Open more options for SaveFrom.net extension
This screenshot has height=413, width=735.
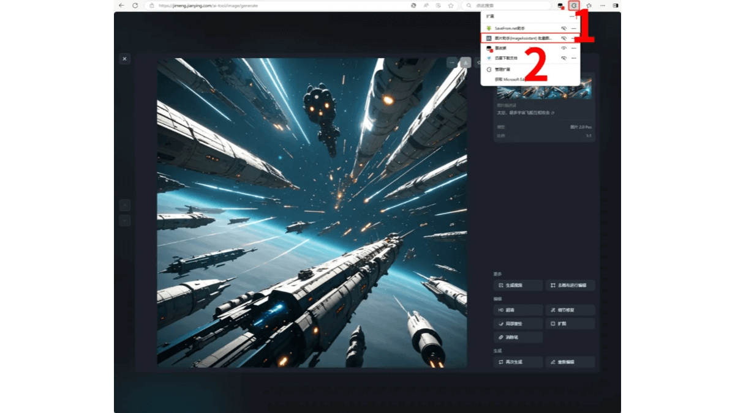[x=573, y=28]
